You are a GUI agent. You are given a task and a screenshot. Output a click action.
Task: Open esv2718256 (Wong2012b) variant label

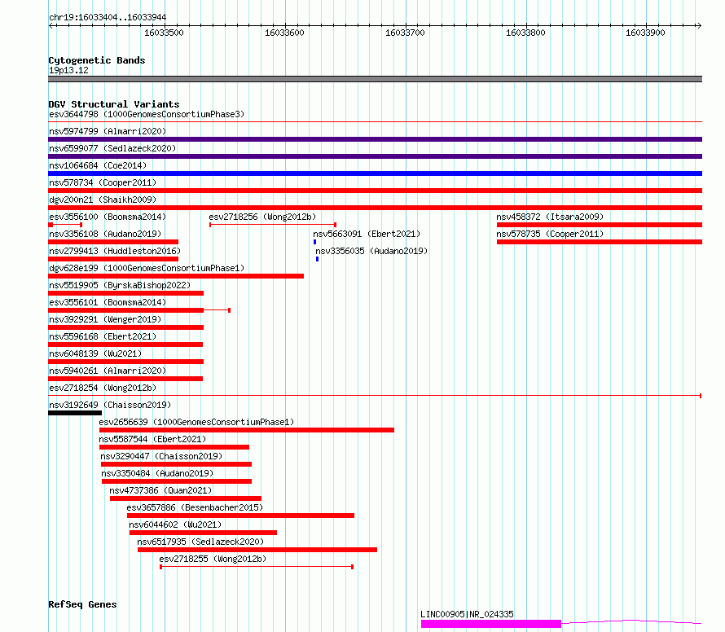tap(262, 217)
